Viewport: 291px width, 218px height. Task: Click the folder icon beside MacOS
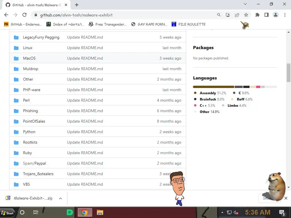(16, 58)
